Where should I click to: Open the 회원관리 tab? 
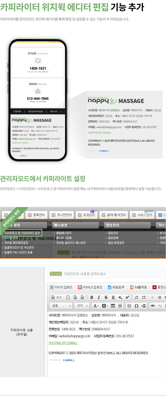click(x=87, y=215)
